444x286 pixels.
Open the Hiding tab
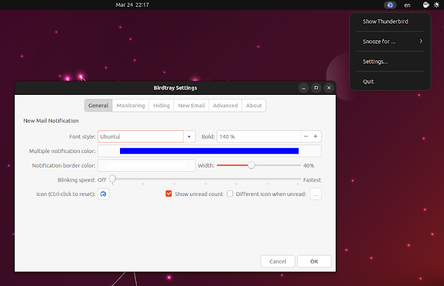(162, 105)
